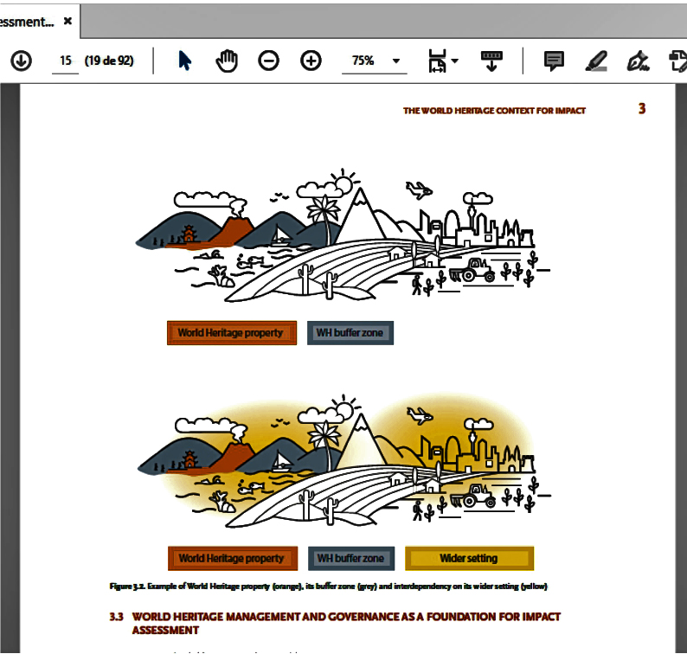Viewport: 687px width, 654px height.
Task: Click the yellow Wider setting label
Action: point(468,558)
